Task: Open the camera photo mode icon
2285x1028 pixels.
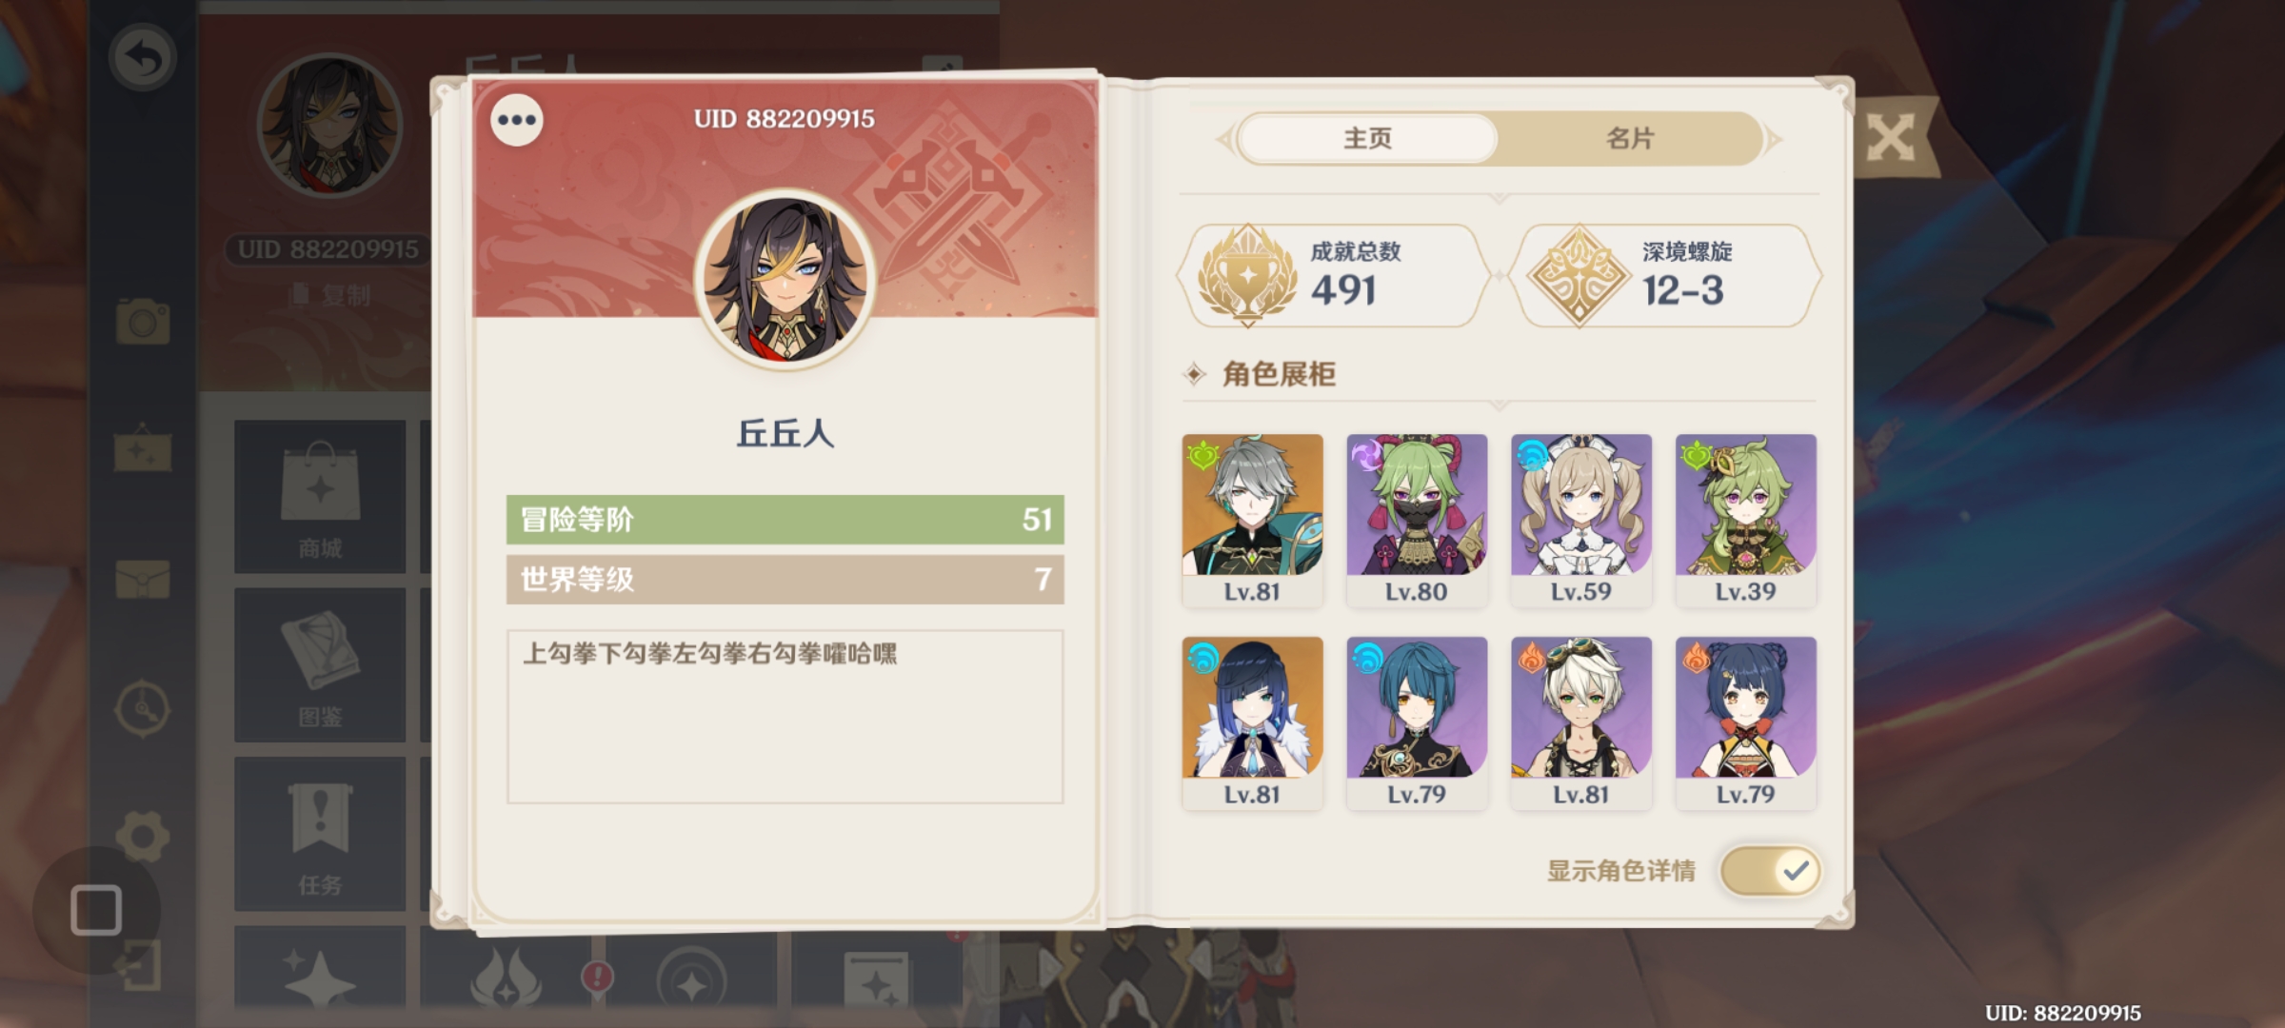Action: [143, 321]
